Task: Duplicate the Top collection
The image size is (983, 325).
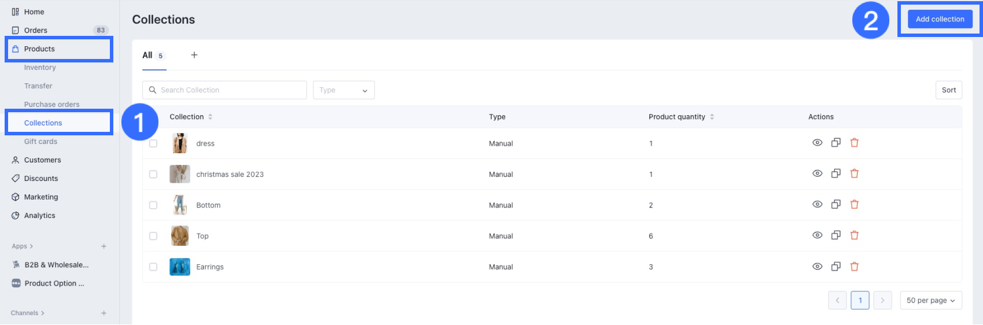Action: 836,235
